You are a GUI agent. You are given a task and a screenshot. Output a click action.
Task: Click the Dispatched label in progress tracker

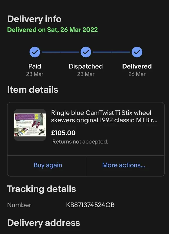pos(86,67)
